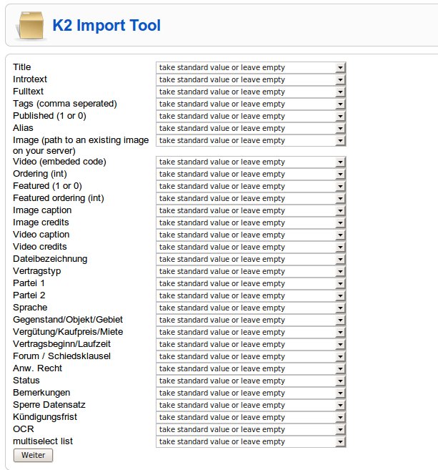This screenshot has height=470, width=438.
Task: Expand the Partei 1 dropdown
Action: tap(251, 283)
